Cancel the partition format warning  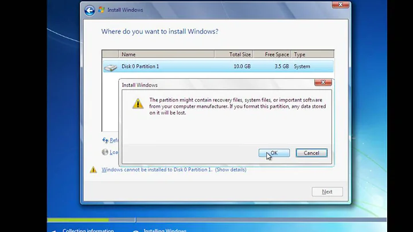(311, 153)
